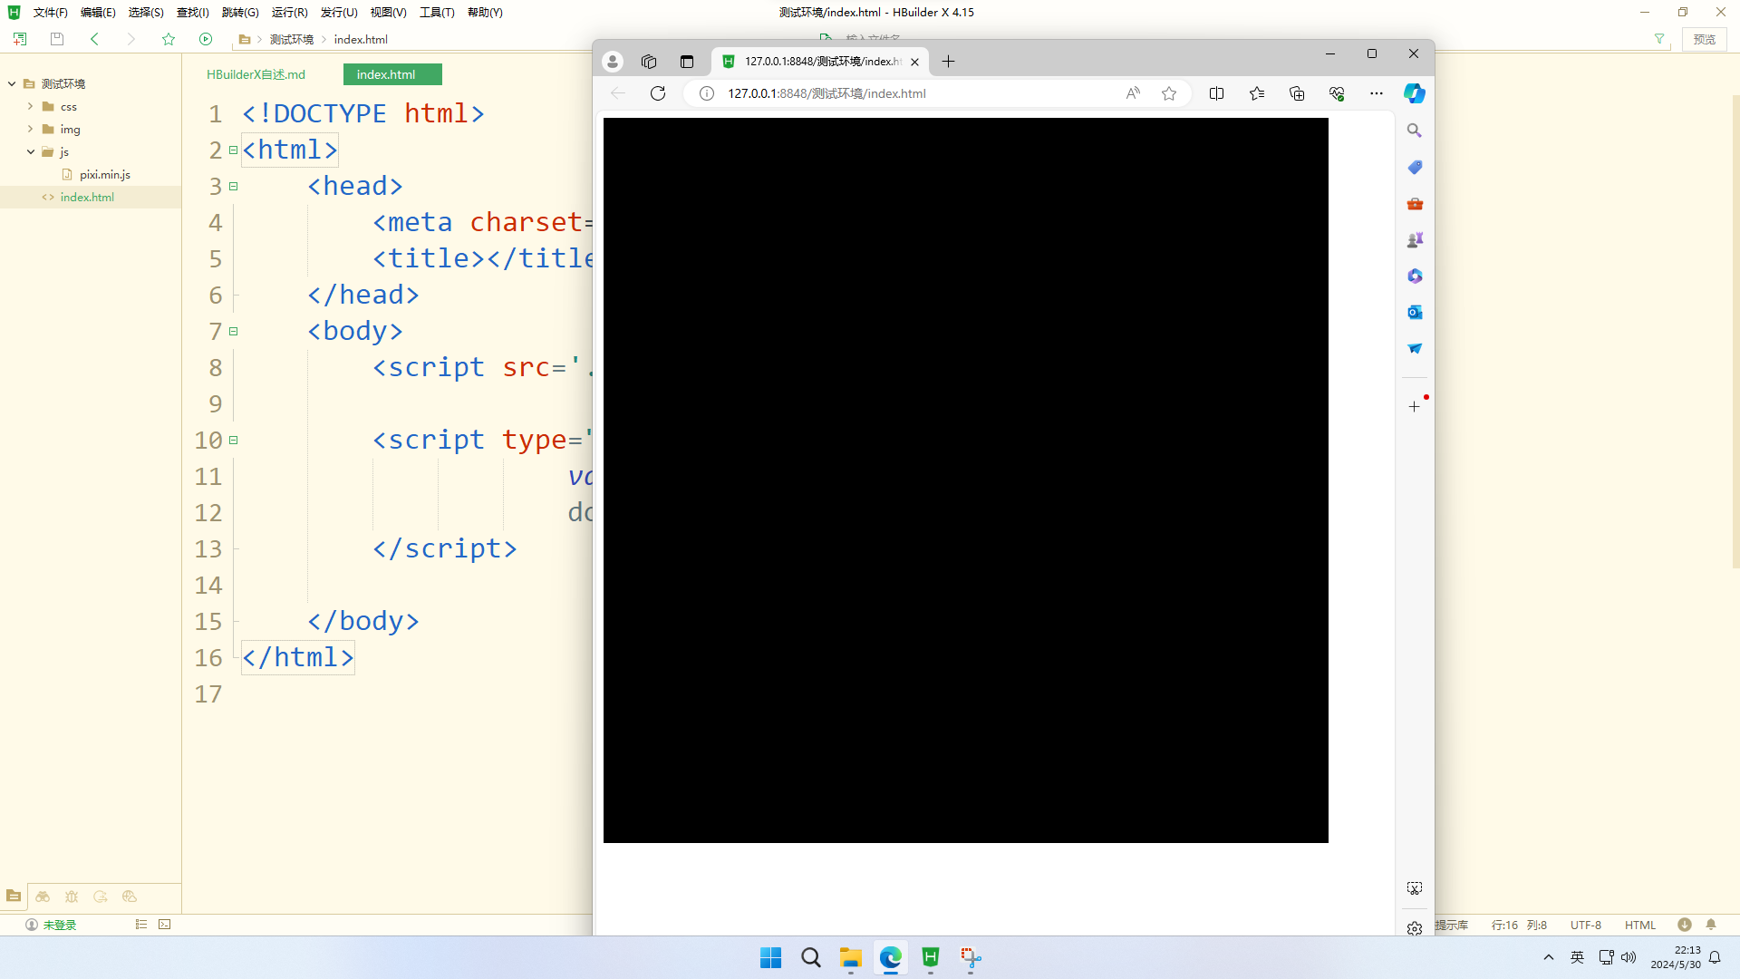Click the save file toolbar icon
This screenshot has height=979, width=1740.
click(x=57, y=39)
